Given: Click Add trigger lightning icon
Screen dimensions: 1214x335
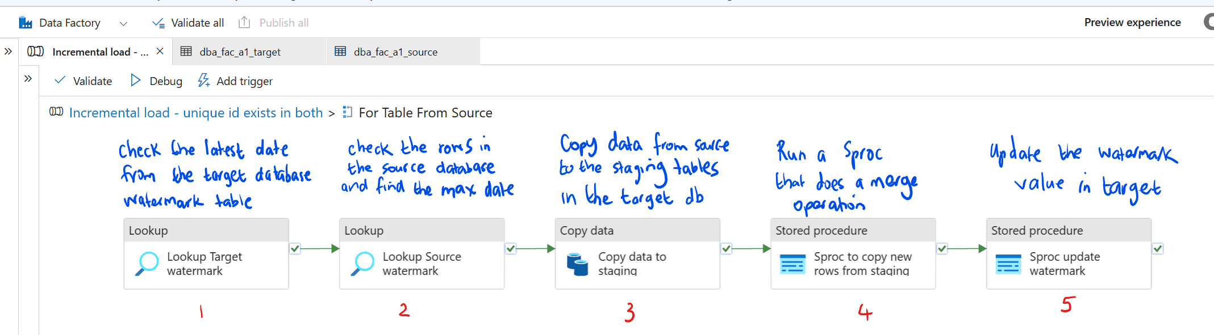Looking at the screenshot, I should point(203,80).
